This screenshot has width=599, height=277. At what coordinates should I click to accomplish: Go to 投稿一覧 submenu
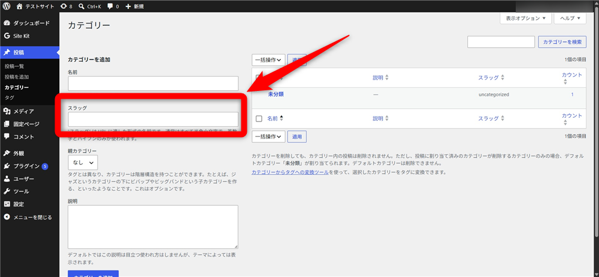pos(14,66)
